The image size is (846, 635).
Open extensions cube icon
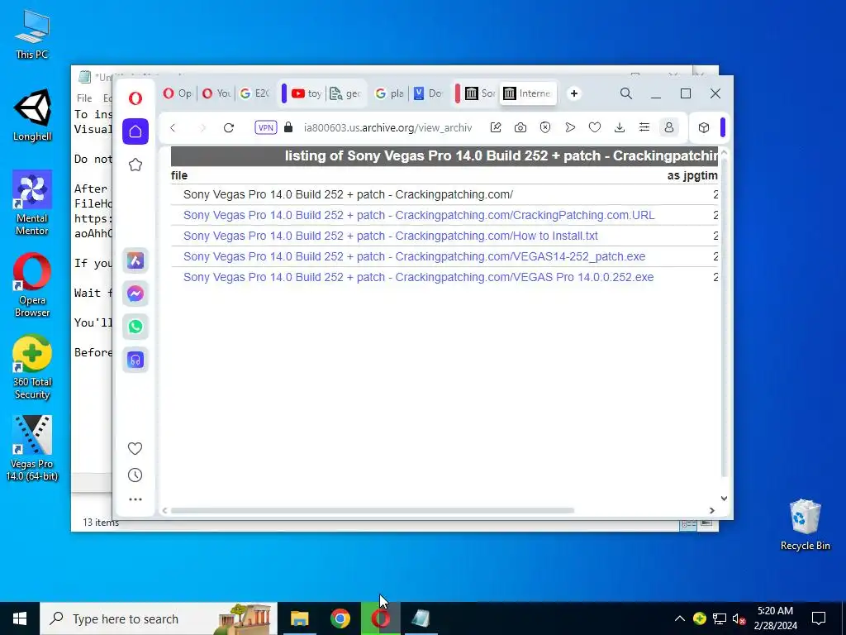pyautogui.click(x=704, y=127)
